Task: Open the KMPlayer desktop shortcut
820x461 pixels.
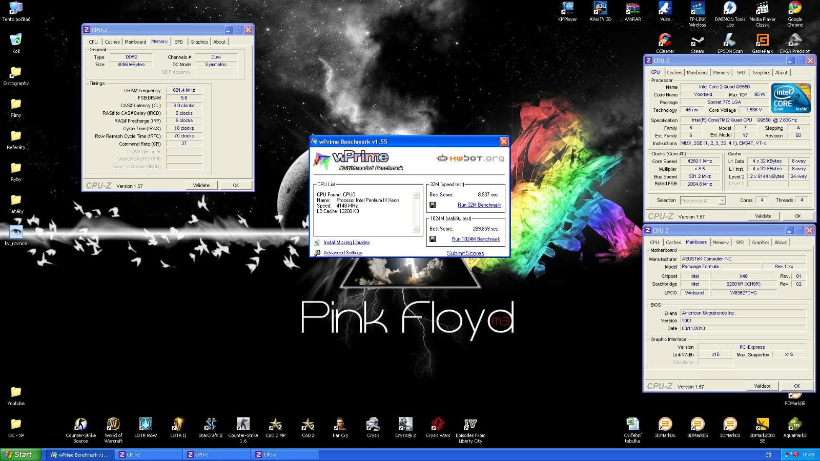Action: click(567, 12)
